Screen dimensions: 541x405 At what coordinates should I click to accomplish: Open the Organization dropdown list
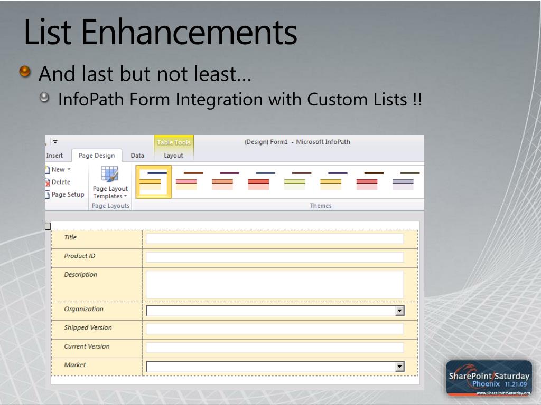399,311
